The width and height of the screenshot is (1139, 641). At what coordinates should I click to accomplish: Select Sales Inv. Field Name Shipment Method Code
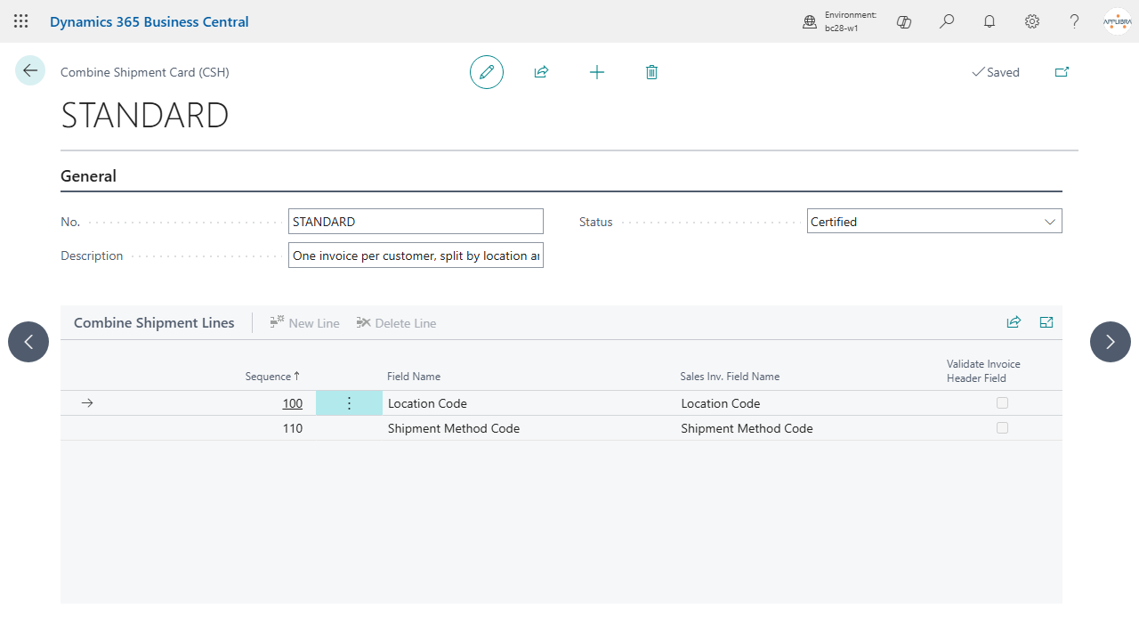tap(747, 428)
